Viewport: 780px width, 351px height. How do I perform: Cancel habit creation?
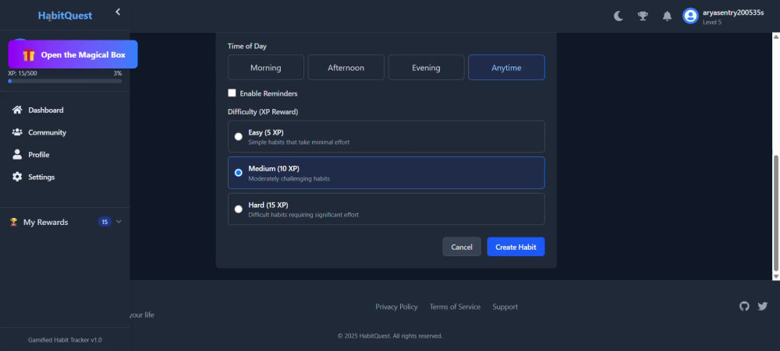coord(462,247)
